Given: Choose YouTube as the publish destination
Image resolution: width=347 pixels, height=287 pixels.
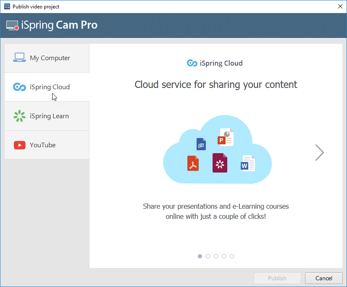Looking at the screenshot, I should (x=47, y=145).
